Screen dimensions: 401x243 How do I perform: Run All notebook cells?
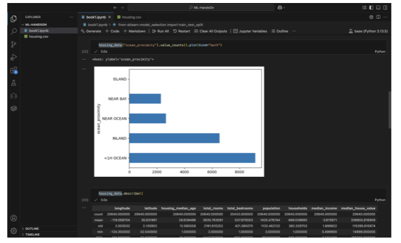pos(161,31)
